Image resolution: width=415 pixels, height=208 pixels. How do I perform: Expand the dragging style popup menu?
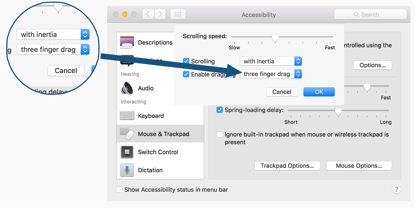pyautogui.click(x=298, y=74)
